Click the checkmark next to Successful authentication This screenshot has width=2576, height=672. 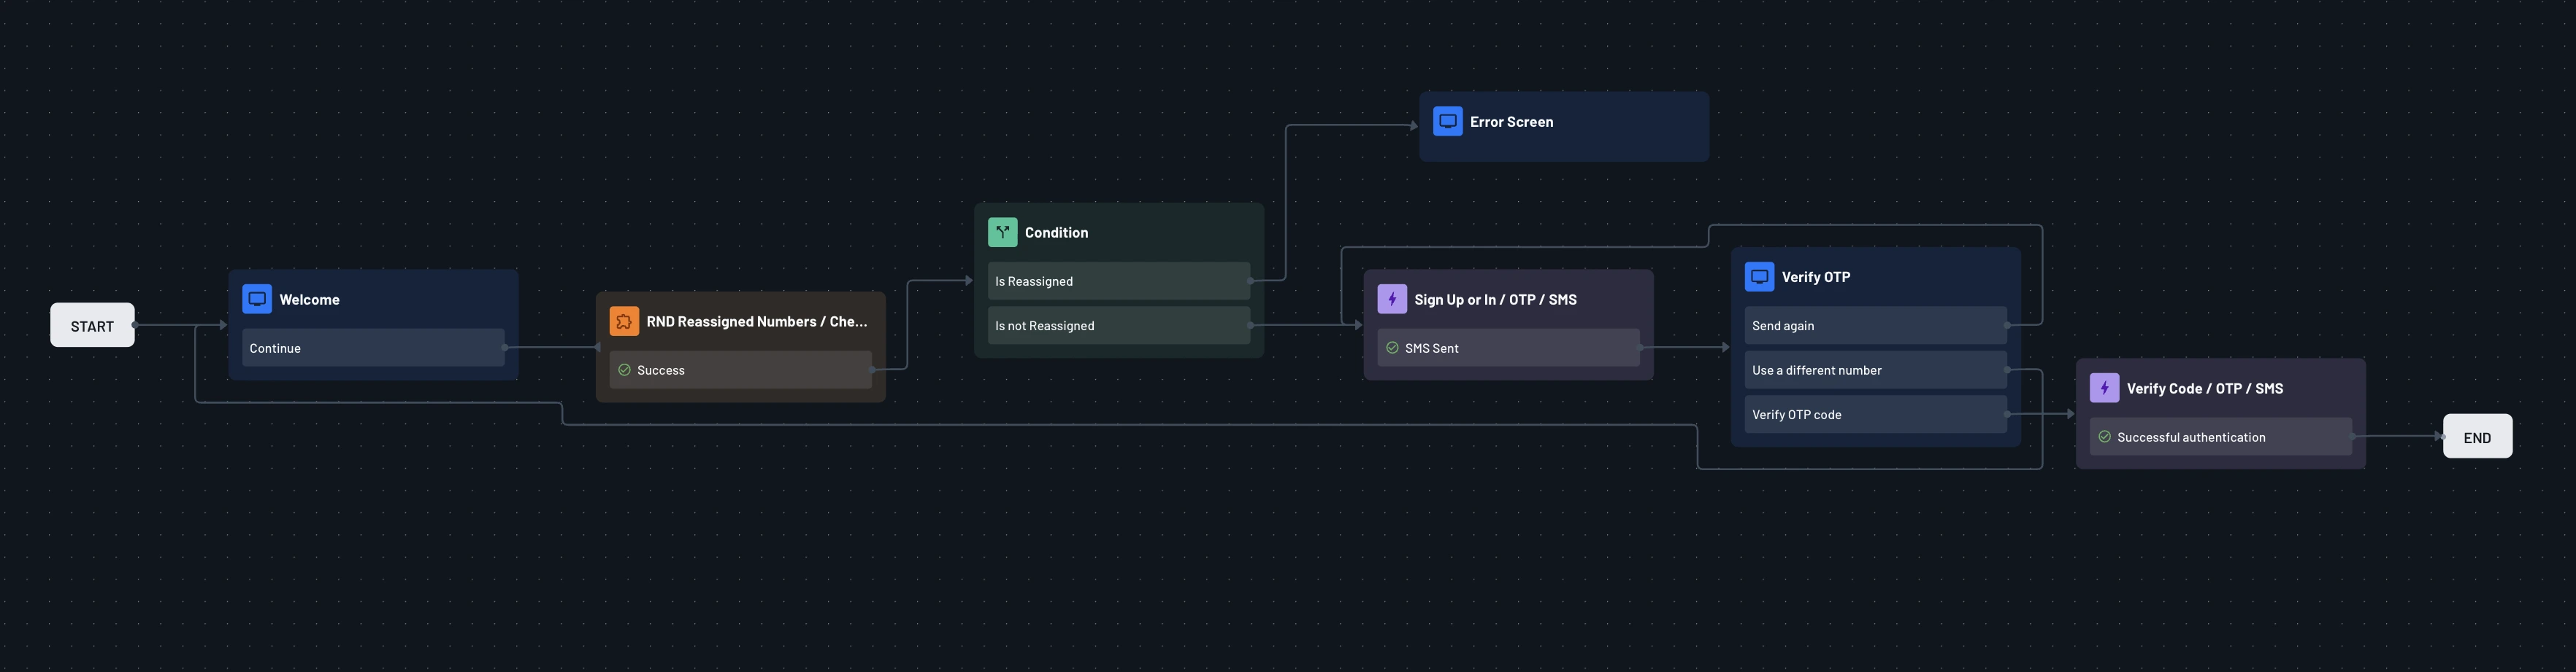(x=2106, y=437)
